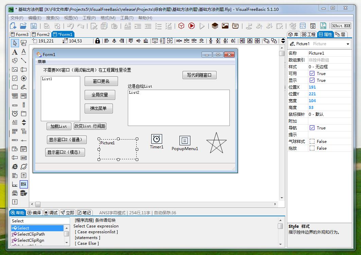Click the 全局变量 button on form

pos(100,95)
